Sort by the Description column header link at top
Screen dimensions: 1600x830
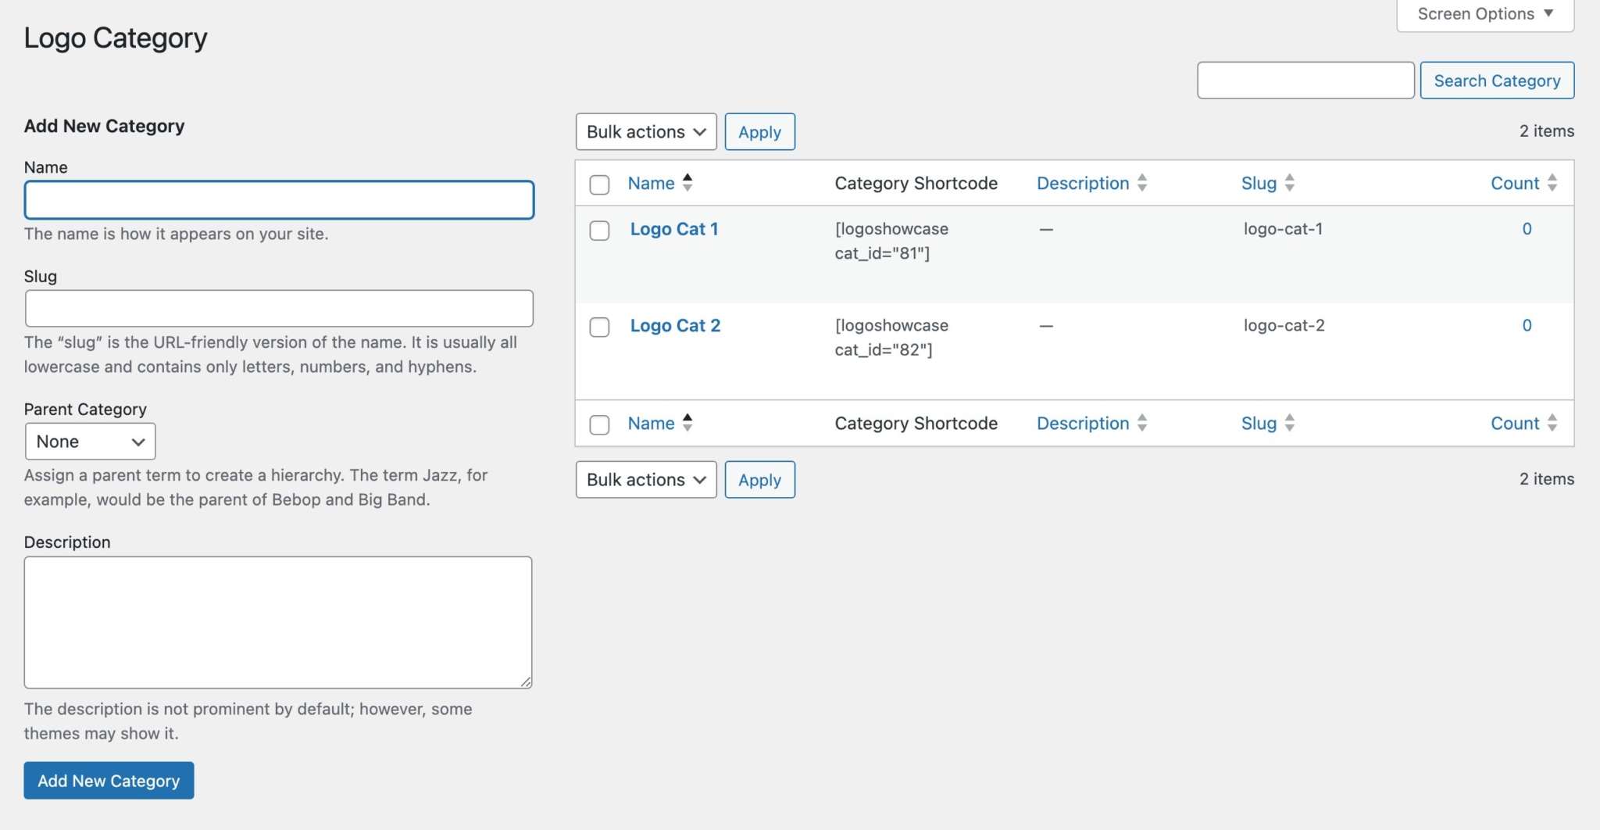pos(1083,183)
